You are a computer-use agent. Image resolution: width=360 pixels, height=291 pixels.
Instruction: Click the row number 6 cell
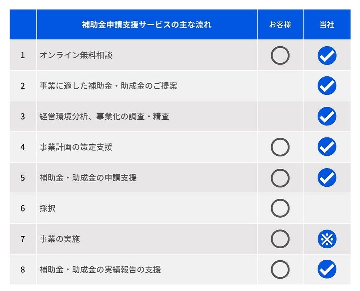click(x=23, y=209)
